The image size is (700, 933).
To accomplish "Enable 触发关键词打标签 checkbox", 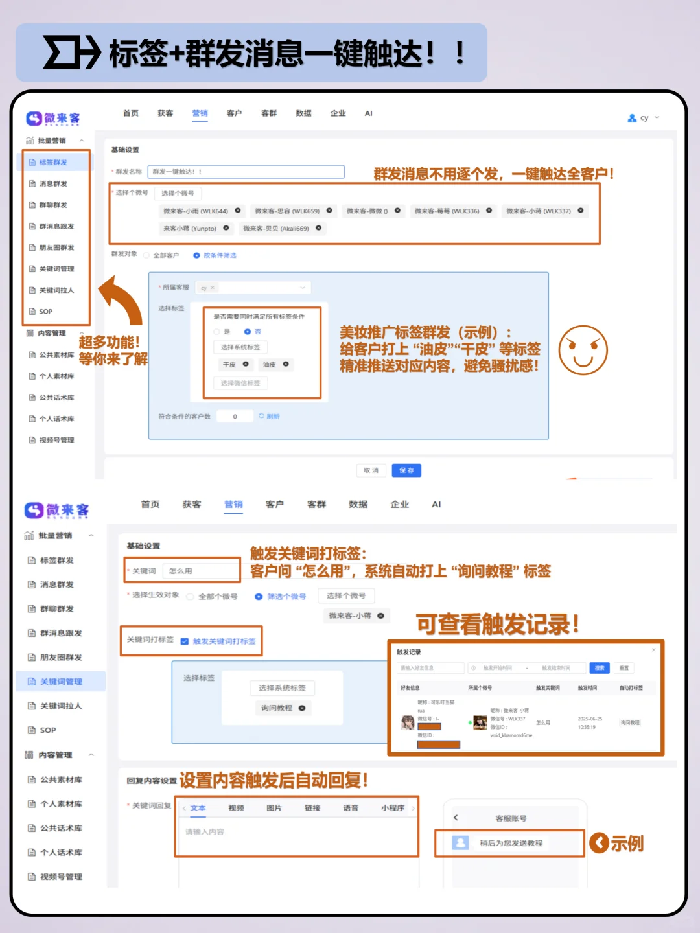I will coord(185,641).
